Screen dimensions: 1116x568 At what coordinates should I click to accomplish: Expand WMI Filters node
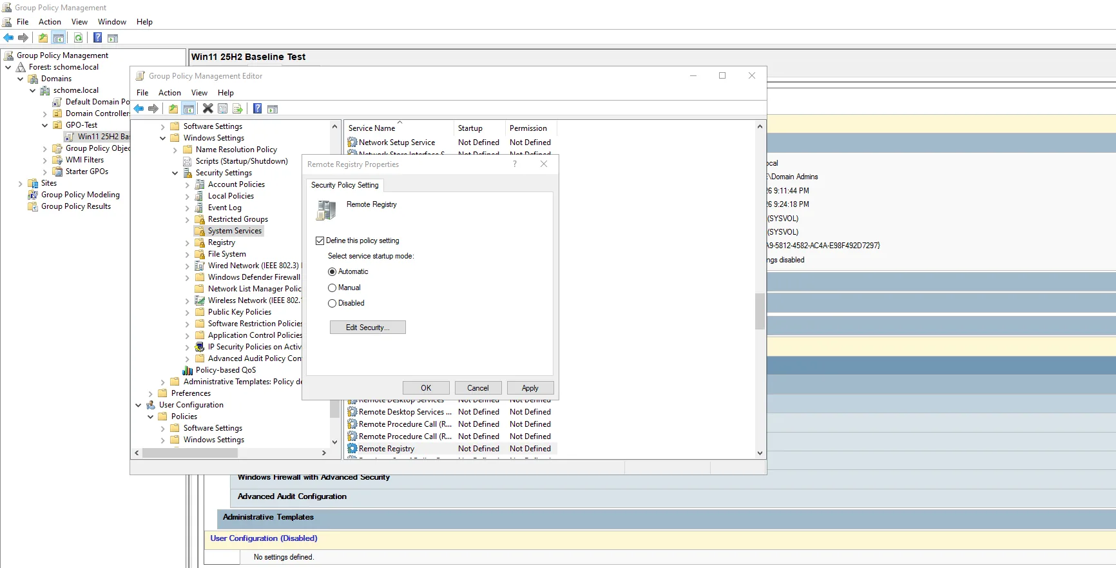coord(45,160)
